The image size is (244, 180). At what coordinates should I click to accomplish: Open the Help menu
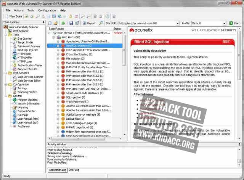tap(63, 10)
